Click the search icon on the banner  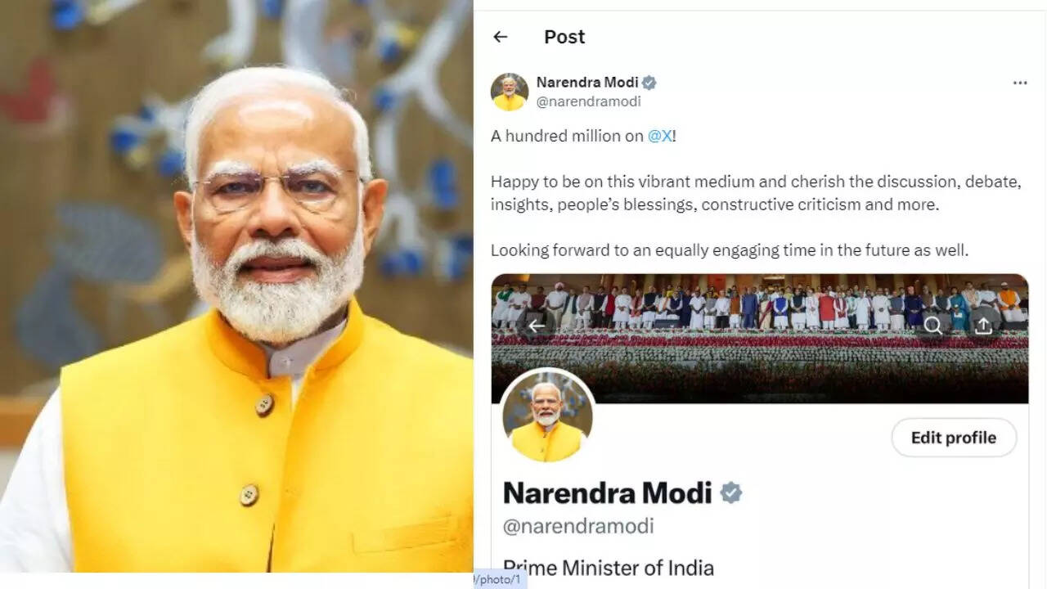click(932, 326)
